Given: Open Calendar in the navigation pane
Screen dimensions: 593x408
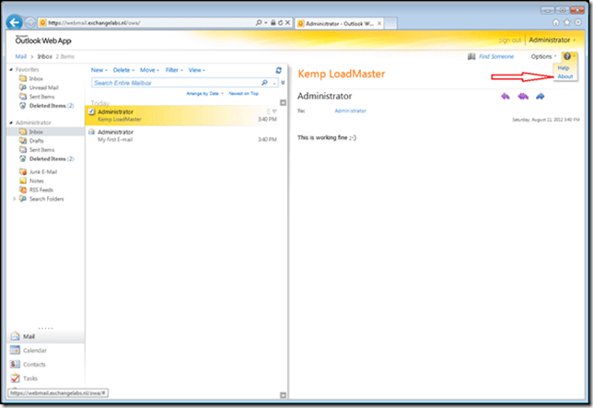Looking at the screenshot, I should point(35,351).
